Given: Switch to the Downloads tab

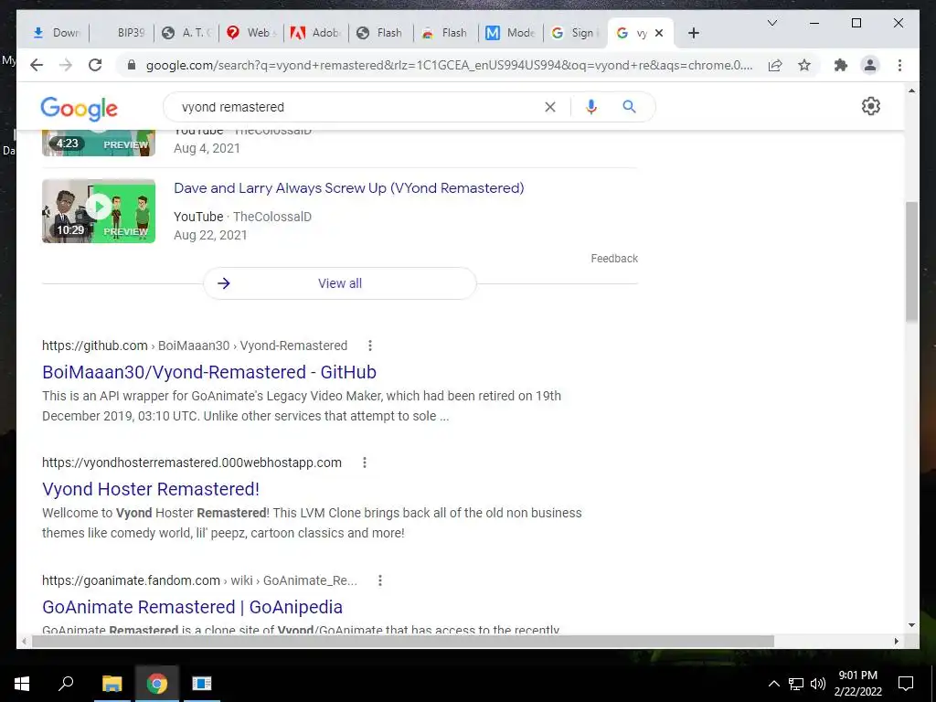Looking at the screenshot, I should (57, 33).
